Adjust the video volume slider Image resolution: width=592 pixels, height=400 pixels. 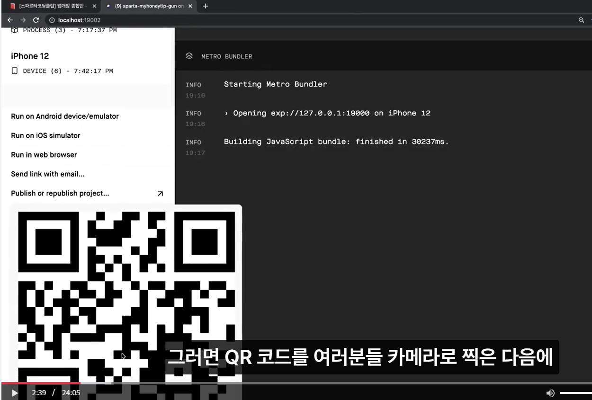[575, 393]
